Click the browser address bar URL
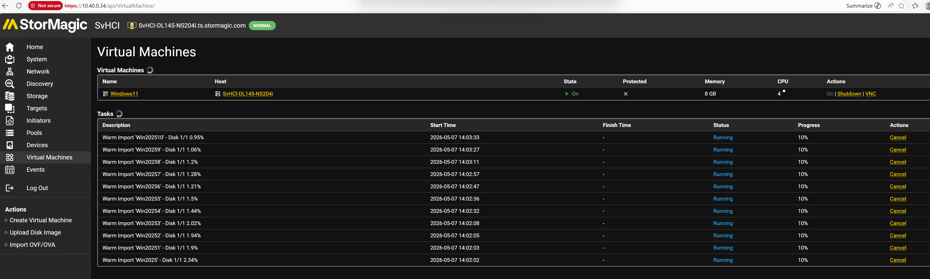The width and height of the screenshot is (930, 279). [110, 6]
